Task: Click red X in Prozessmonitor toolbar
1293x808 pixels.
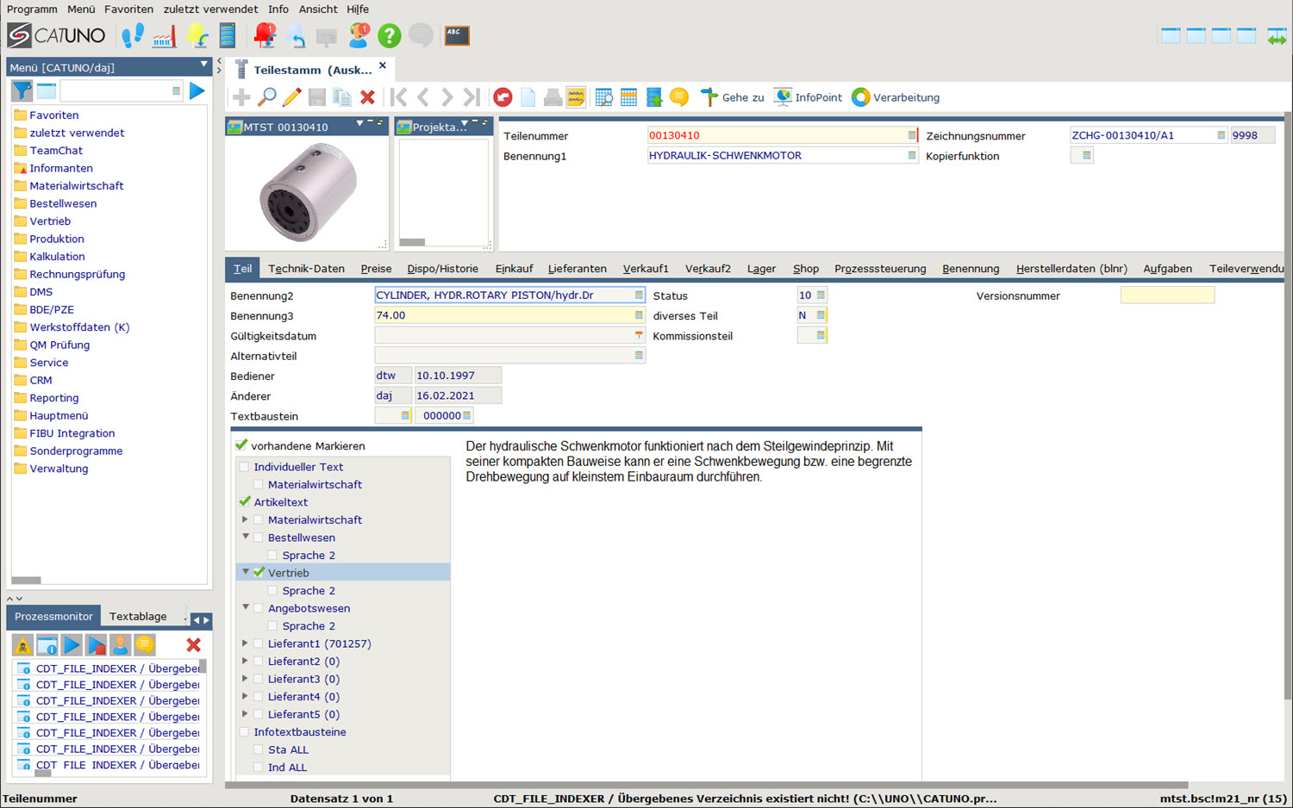Action: [193, 644]
